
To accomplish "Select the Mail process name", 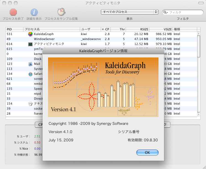I will point(37,64).
